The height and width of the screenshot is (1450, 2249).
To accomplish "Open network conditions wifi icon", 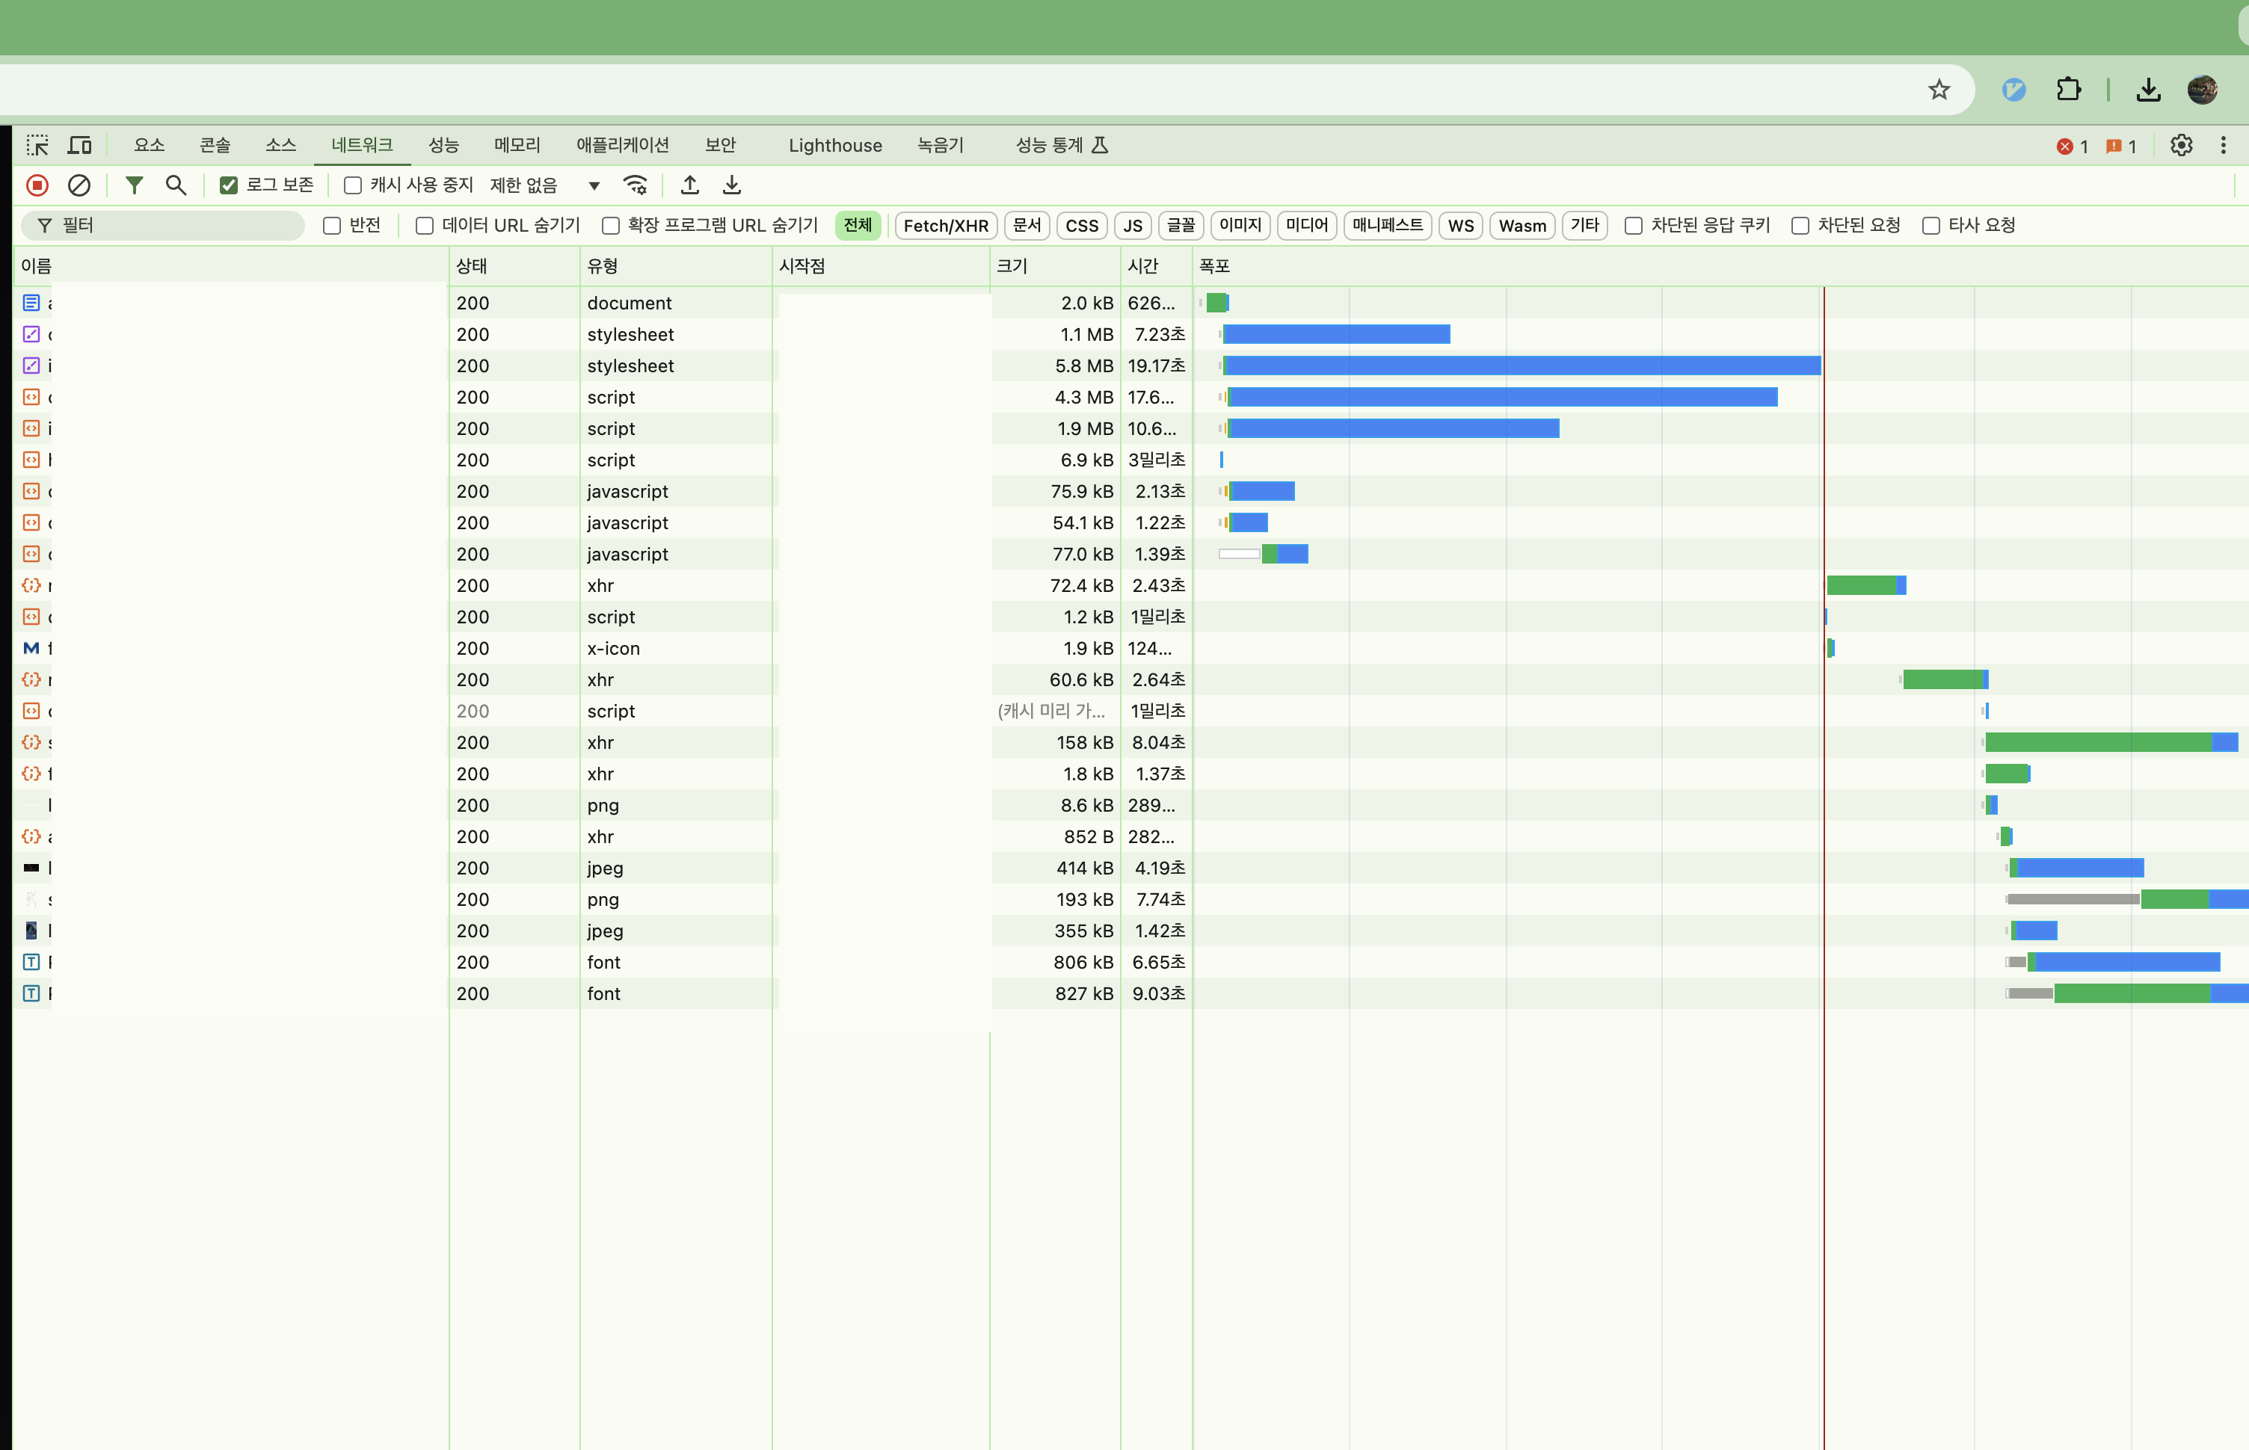I will coord(636,185).
